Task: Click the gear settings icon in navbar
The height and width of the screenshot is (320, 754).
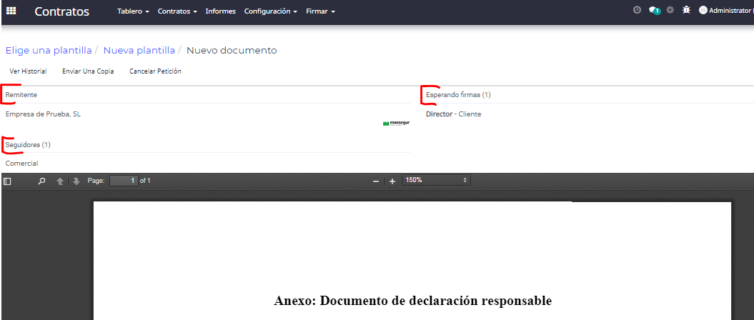Action: (x=670, y=9)
